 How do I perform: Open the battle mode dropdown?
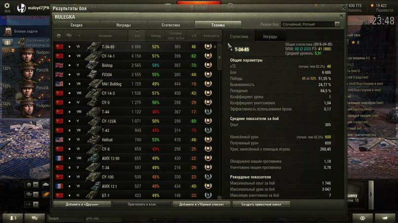pyautogui.click(x=310, y=24)
